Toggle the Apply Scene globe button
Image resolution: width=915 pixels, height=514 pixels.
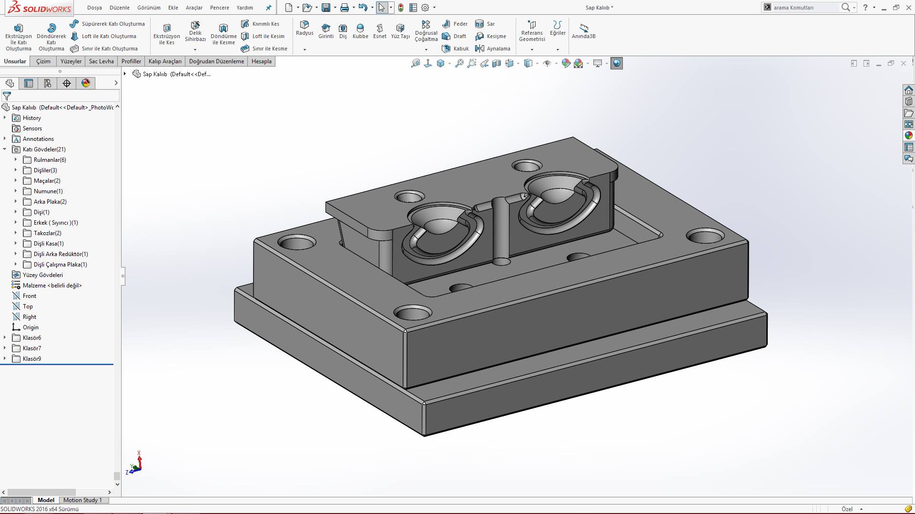(x=617, y=63)
